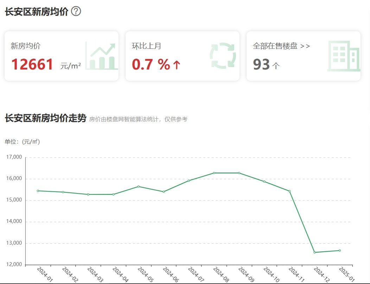Viewport: 370px width, 284px height.
Task: Click the 环比上月 card label
Action: (x=146, y=46)
